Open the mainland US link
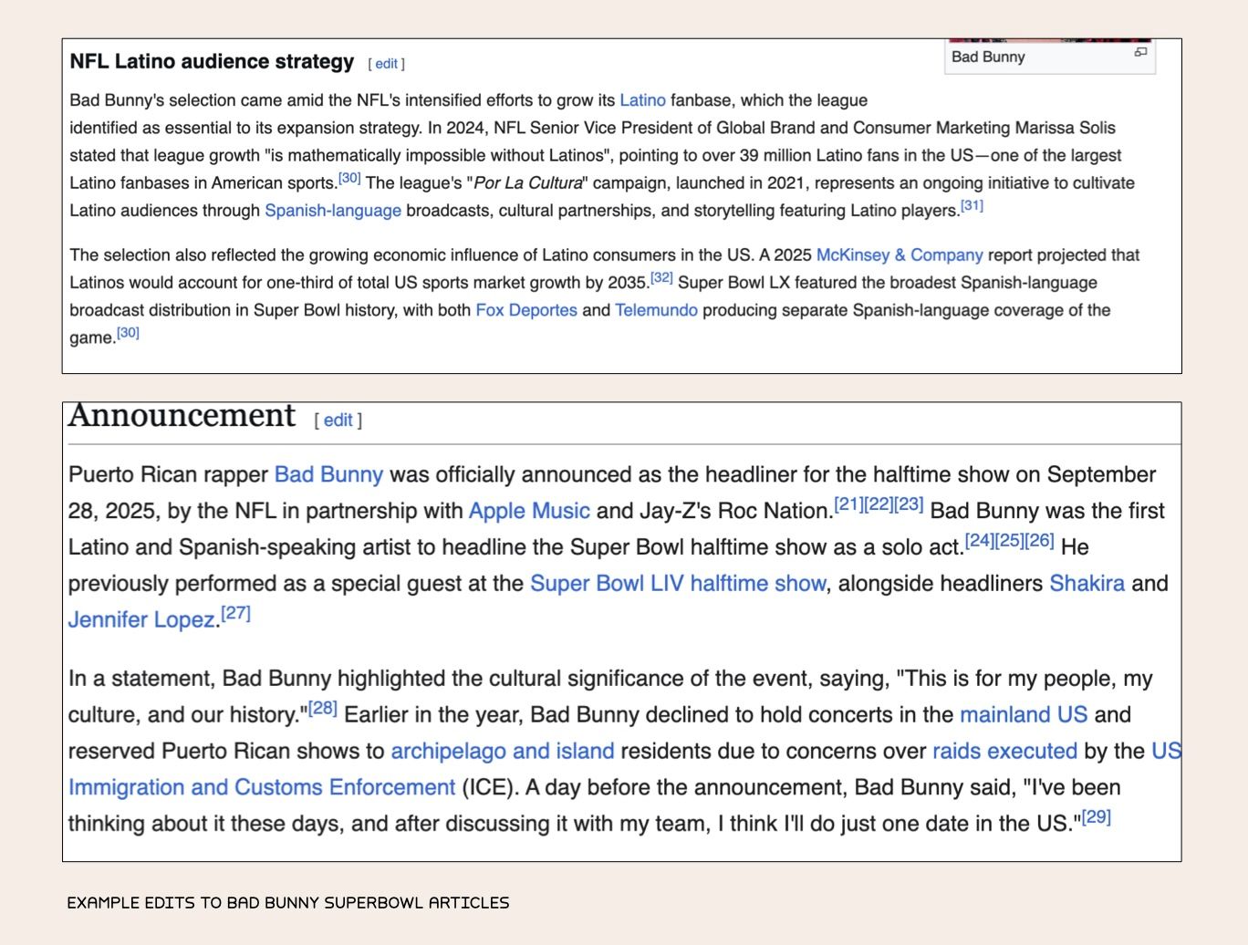 [x=1024, y=715]
